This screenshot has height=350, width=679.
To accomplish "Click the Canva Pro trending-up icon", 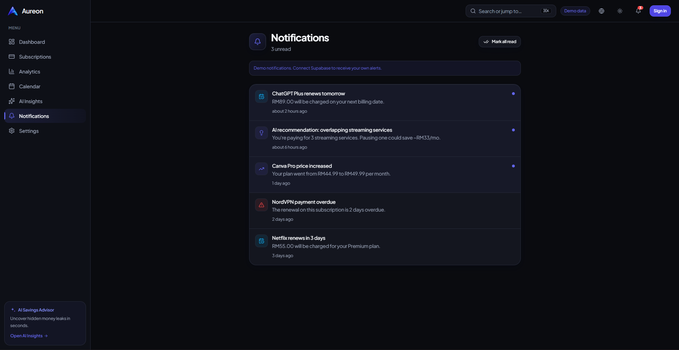I will click(x=261, y=169).
